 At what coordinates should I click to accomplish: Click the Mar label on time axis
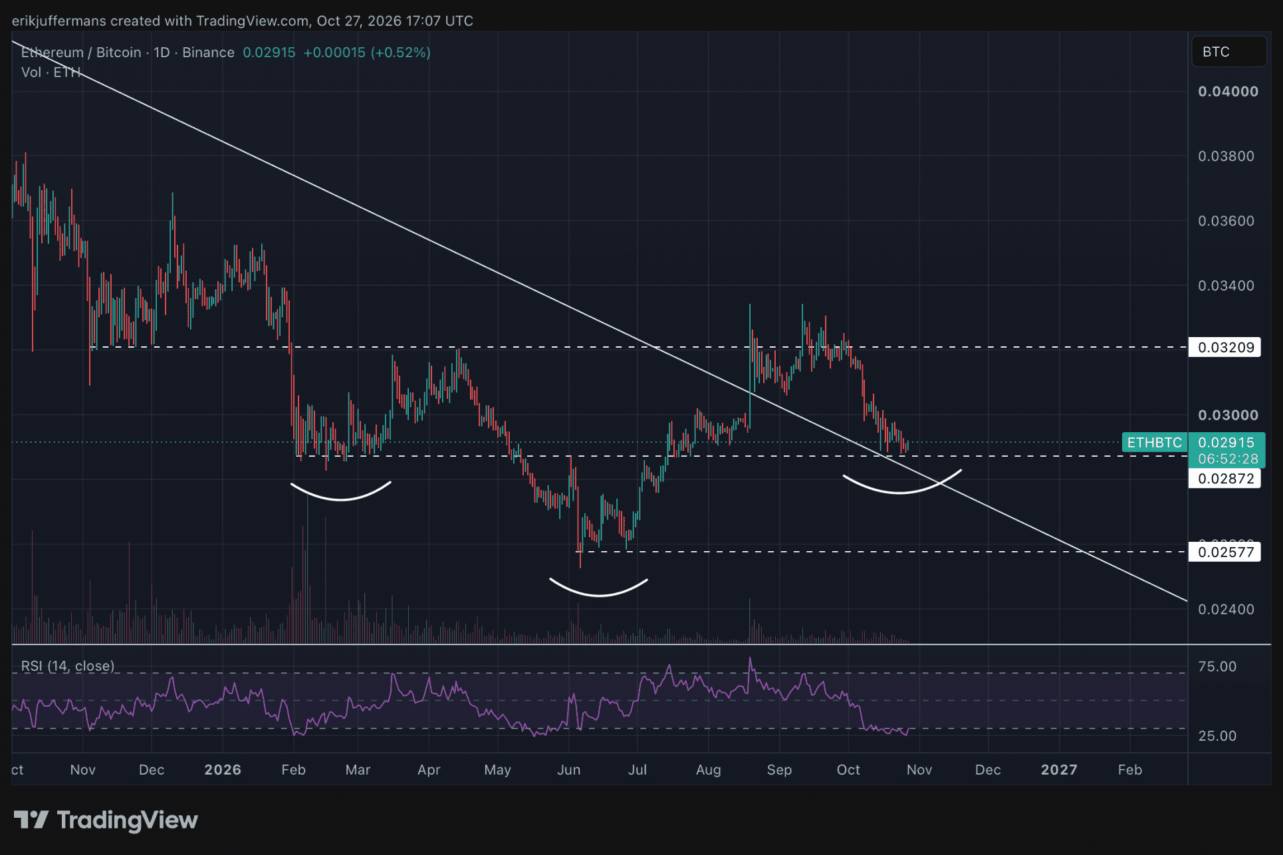[358, 770]
